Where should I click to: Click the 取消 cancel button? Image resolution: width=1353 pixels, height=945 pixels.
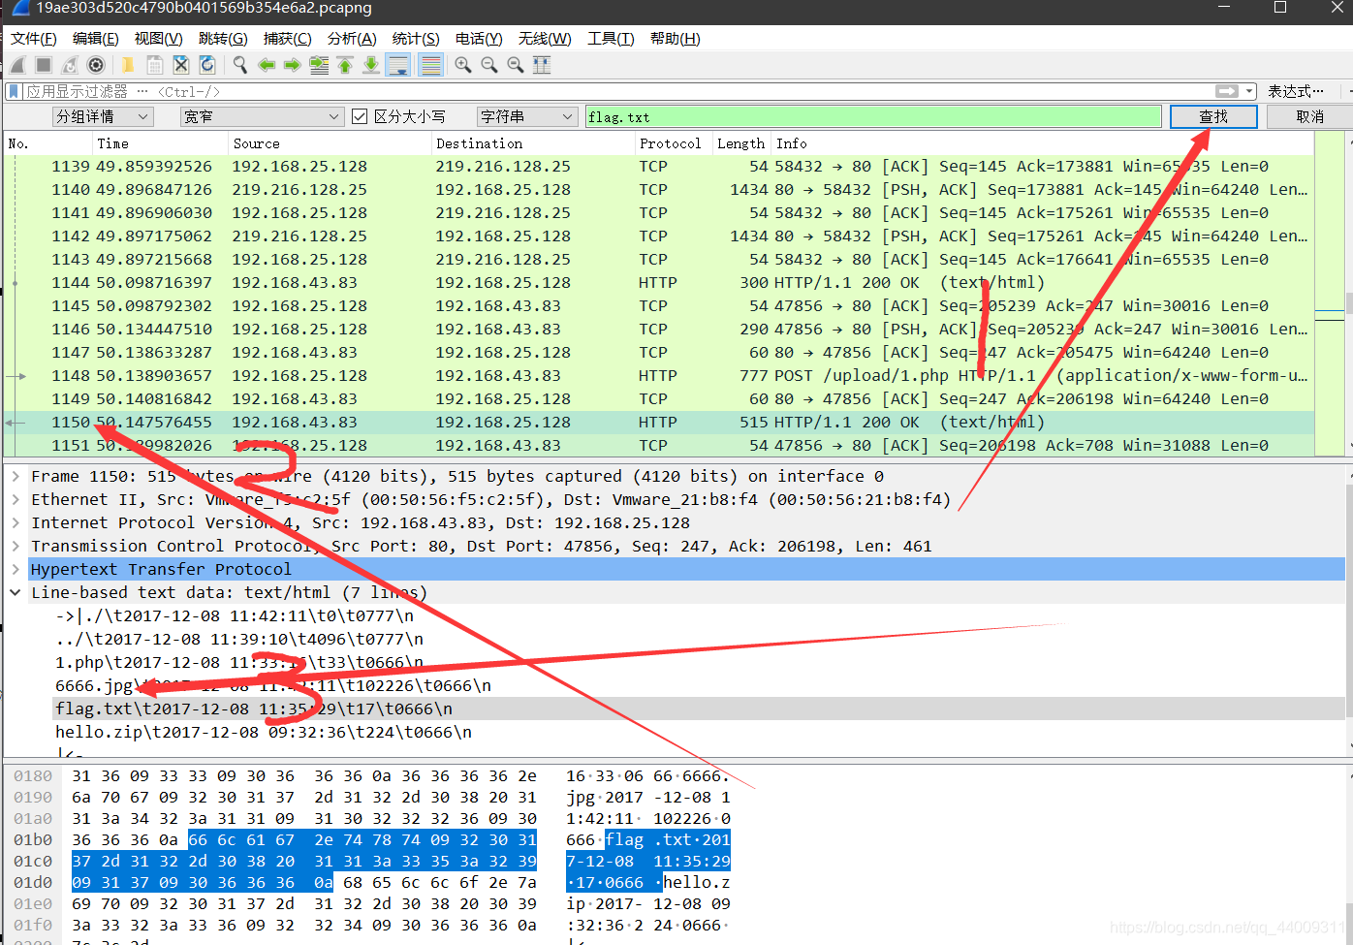click(x=1309, y=116)
